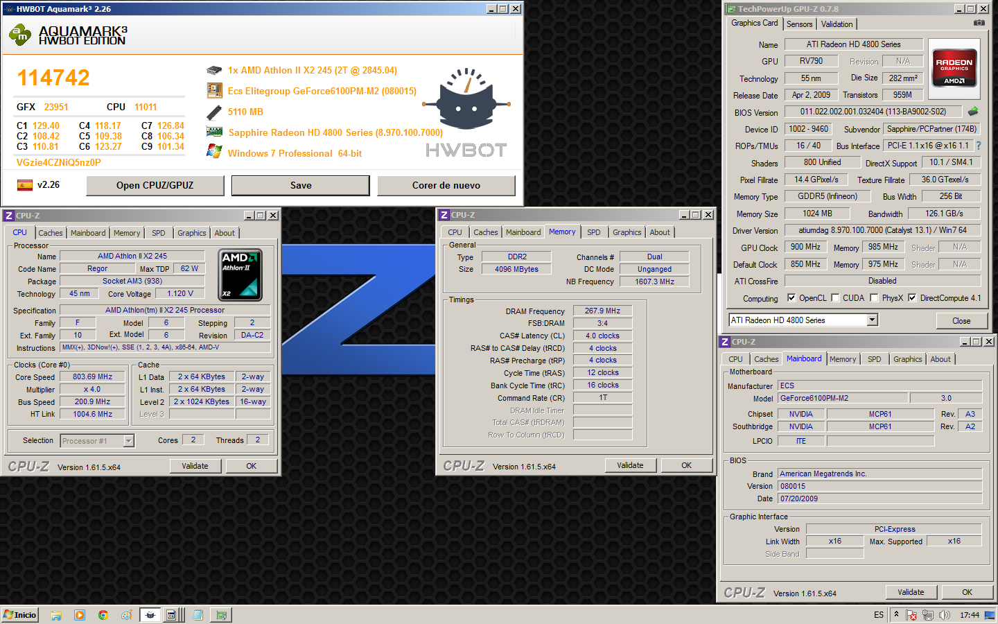This screenshot has height=624, width=998.
Task: Open the CPU tab in CPU-Z Mainboard window
Action: pyautogui.click(x=735, y=359)
